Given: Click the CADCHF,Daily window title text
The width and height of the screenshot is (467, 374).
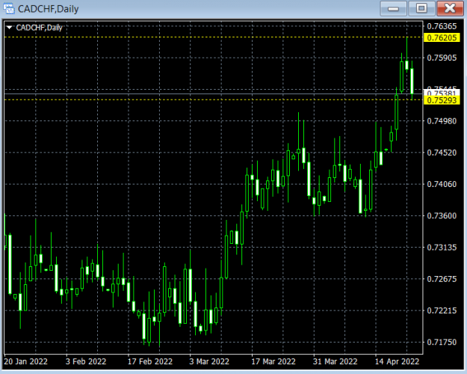Looking at the screenshot, I should pyautogui.click(x=49, y=9).
